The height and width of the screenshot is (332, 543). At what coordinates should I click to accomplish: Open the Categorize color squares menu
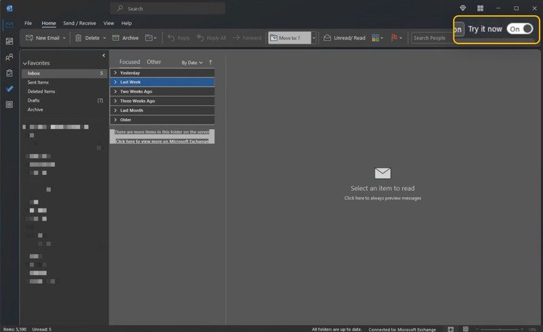coord(377,38)
